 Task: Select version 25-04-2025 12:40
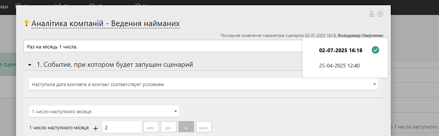339,66
